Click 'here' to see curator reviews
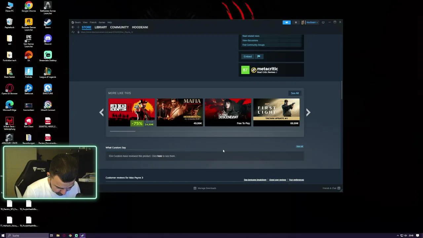Screen dimensions: 423x238 tap(160, 156)
